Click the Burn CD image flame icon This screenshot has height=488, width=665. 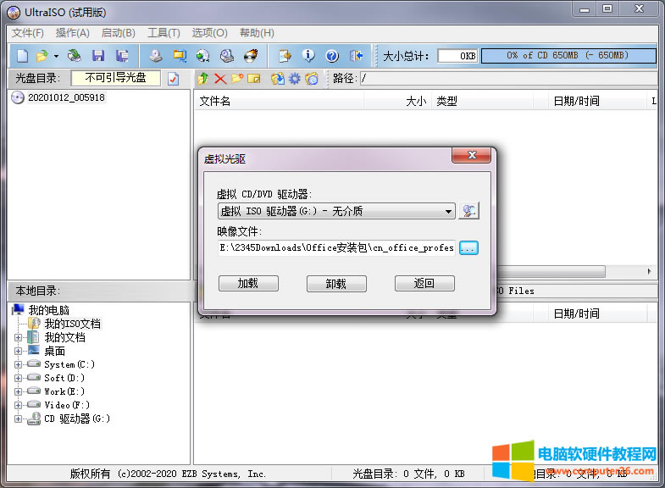[x=251, y=56]
